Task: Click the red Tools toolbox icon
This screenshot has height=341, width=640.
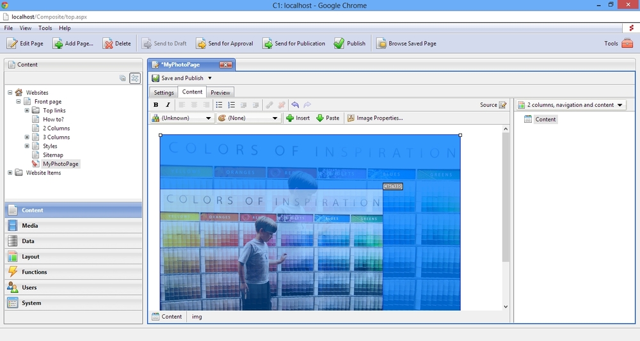Action: tap(627, 44)
